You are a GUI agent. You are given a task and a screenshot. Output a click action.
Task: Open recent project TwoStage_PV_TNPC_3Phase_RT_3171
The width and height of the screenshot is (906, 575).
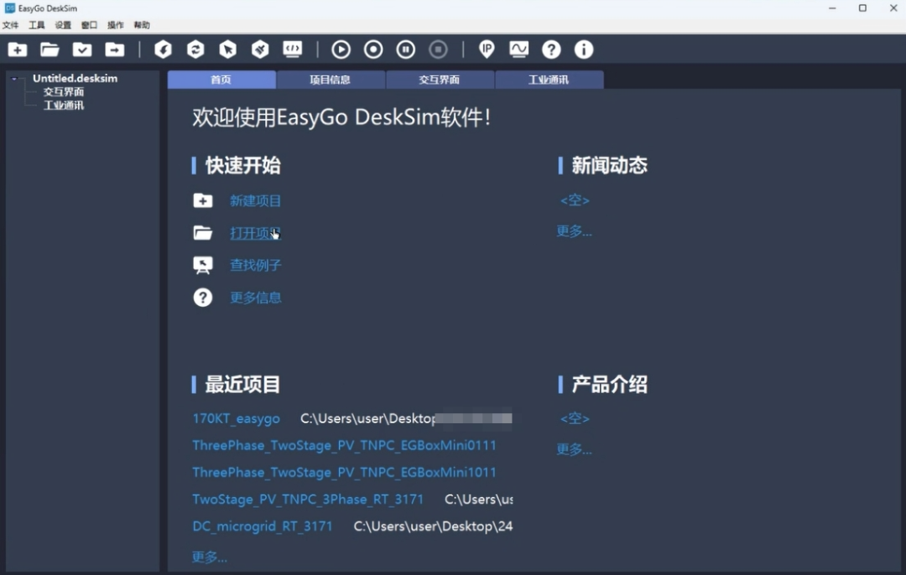pos(308,500)
